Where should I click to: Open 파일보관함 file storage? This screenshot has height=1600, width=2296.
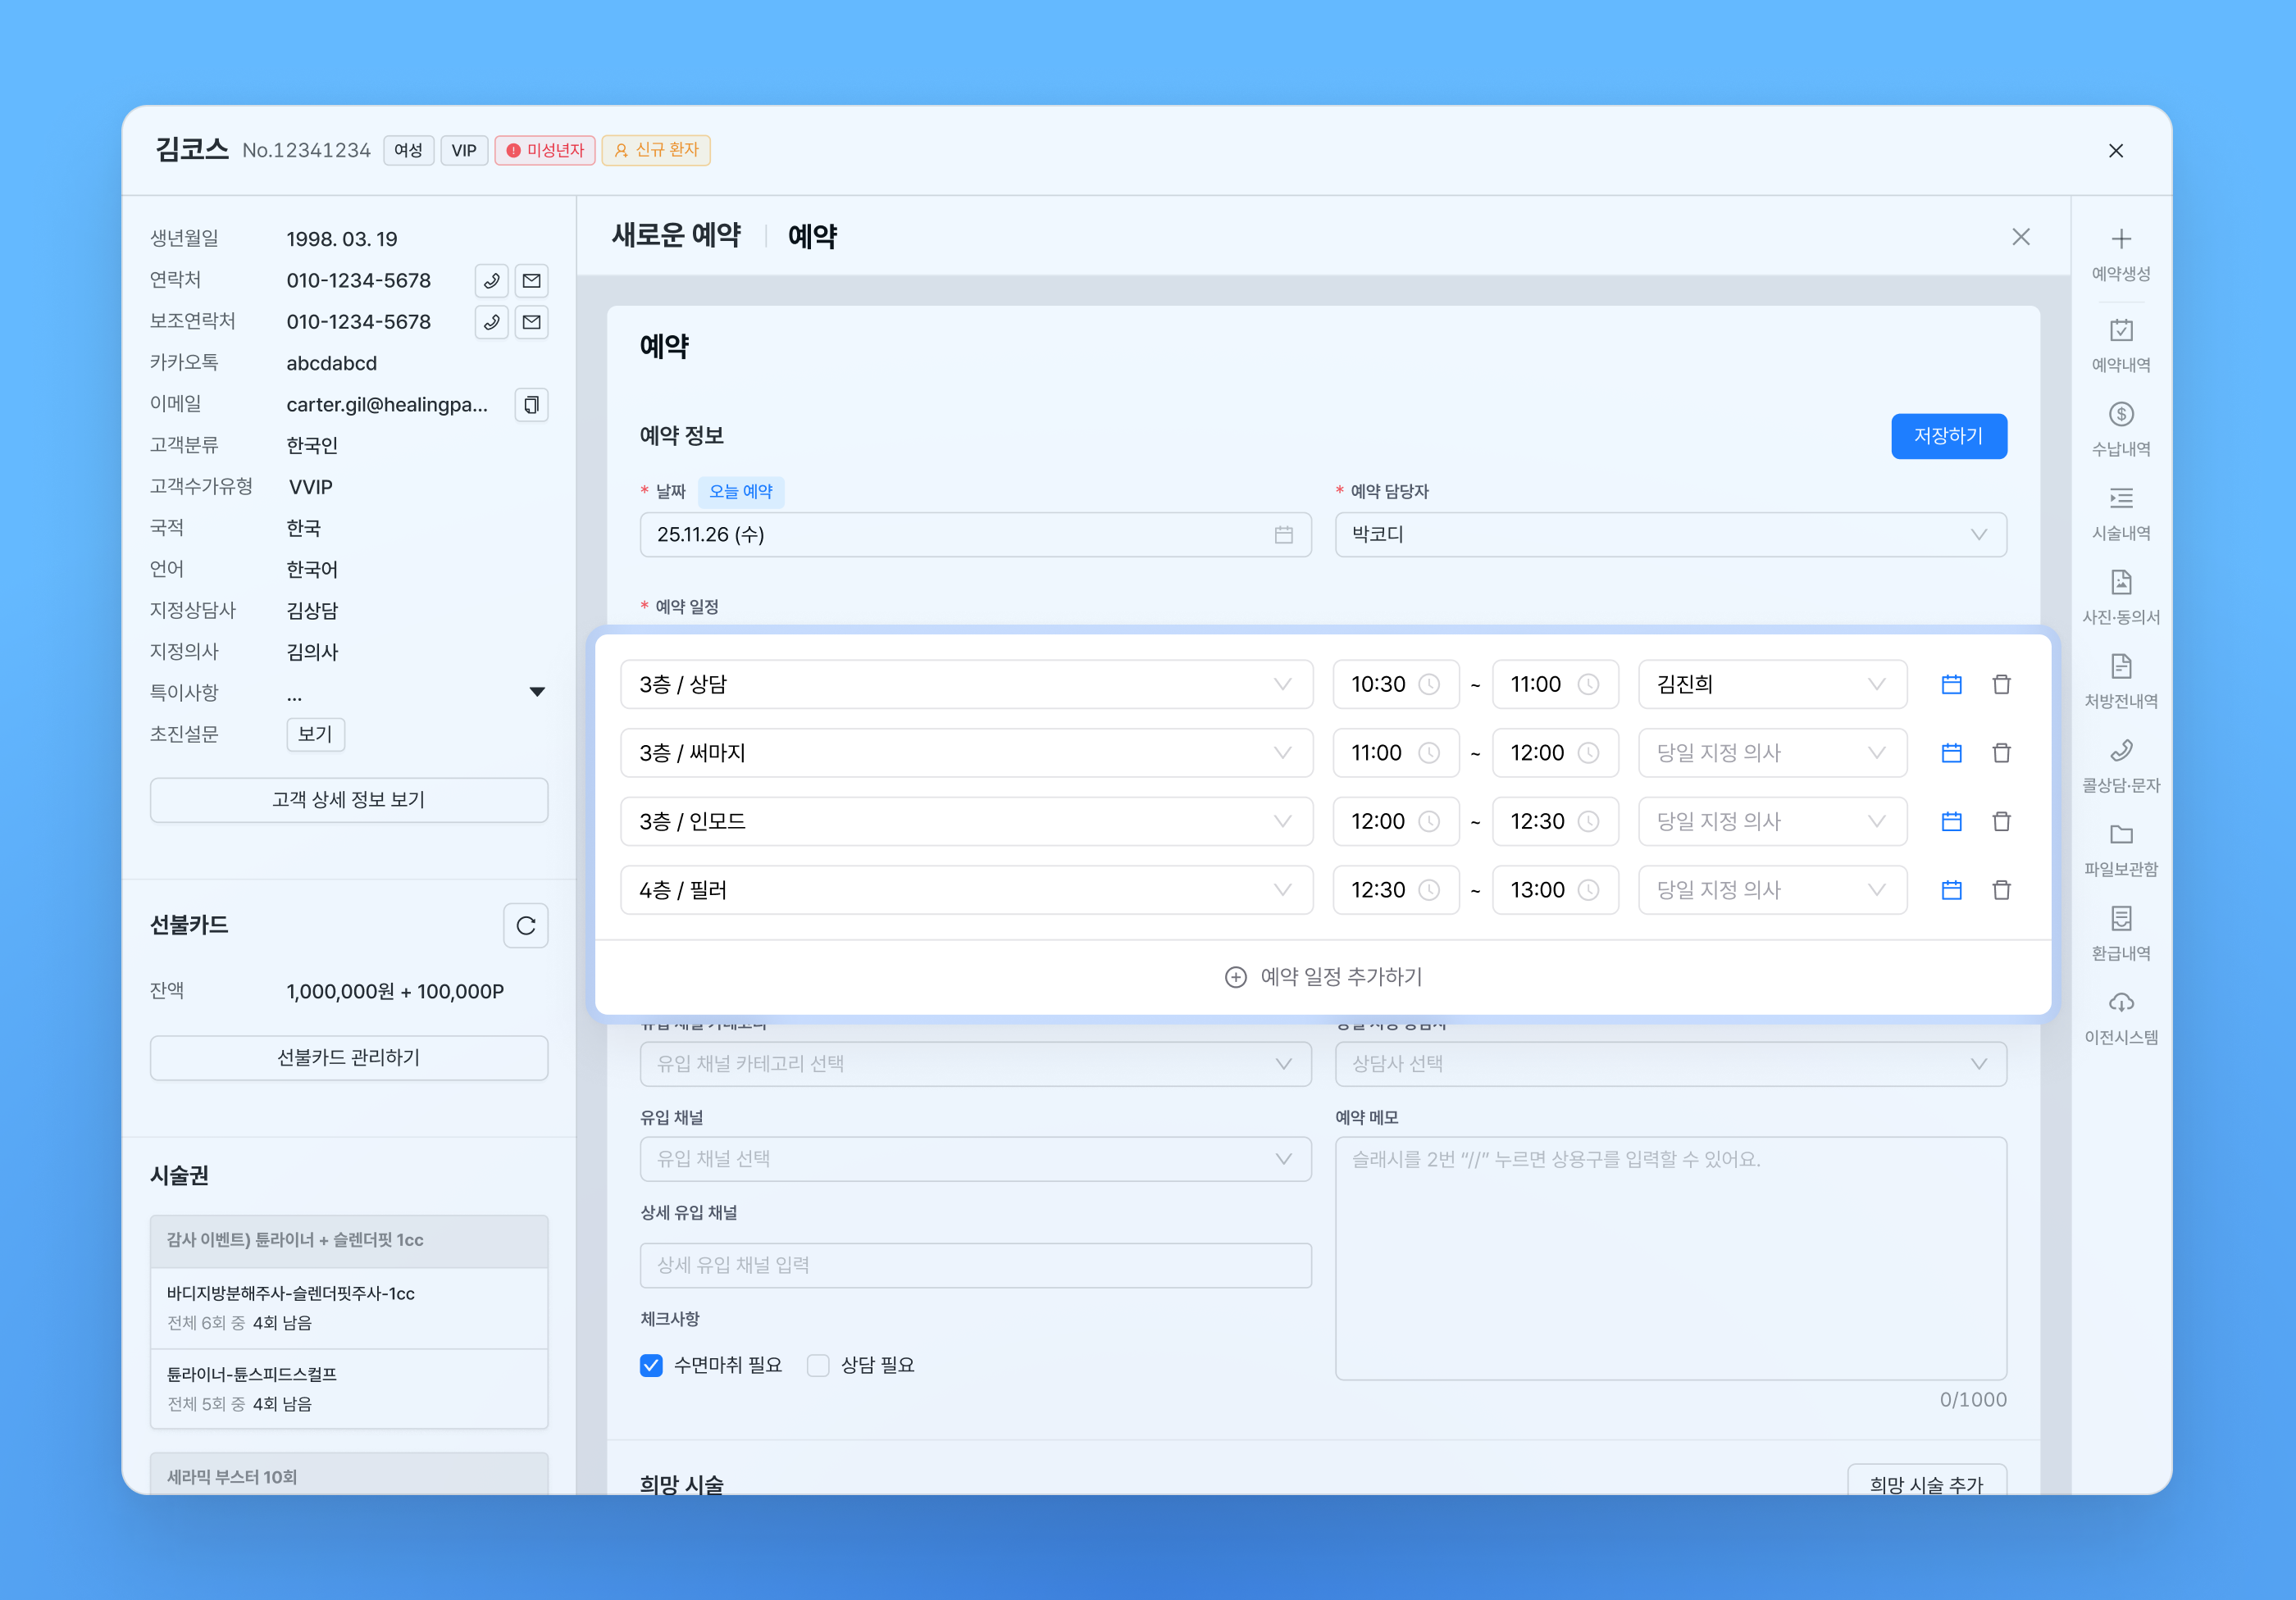pos(2121,849)
